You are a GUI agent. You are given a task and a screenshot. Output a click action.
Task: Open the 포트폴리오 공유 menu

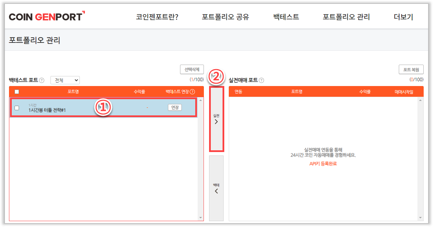225,17
